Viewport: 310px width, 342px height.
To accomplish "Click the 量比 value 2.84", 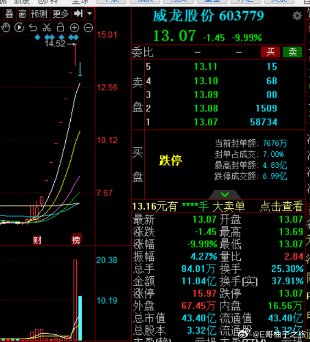I will [x=294, y=256].
